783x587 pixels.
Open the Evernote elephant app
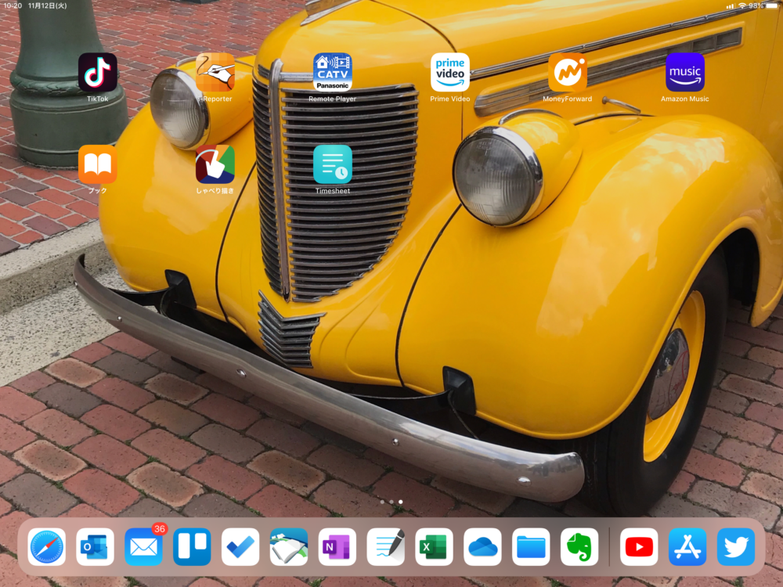pyautogui.click(x=579, y=547)
